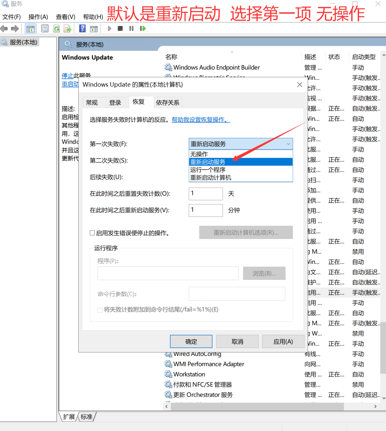Sort services by 启动类型 column header

364,57
